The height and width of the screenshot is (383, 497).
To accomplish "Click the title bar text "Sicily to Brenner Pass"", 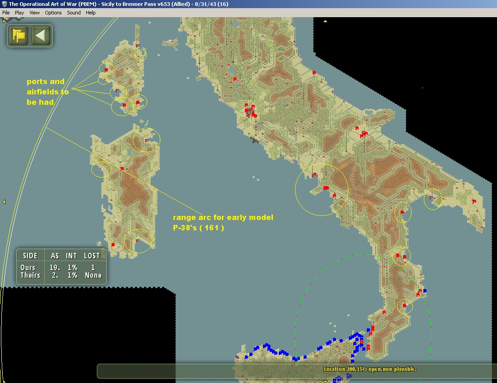I will click(131, 4).
